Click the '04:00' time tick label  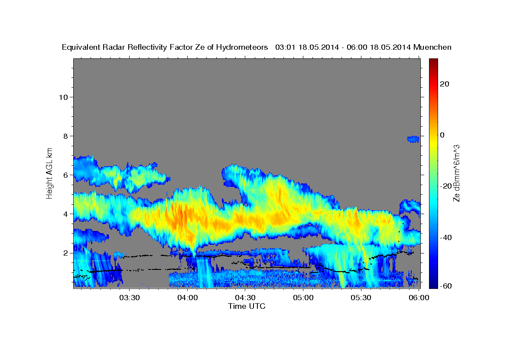click(187, 298)
